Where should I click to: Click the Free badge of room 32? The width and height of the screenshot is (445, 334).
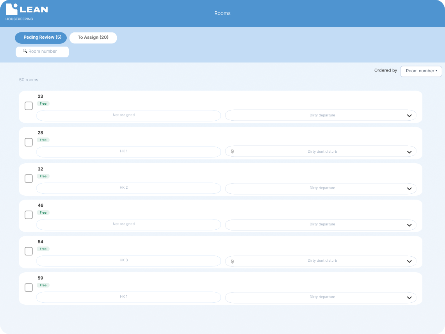coord(43,176)
